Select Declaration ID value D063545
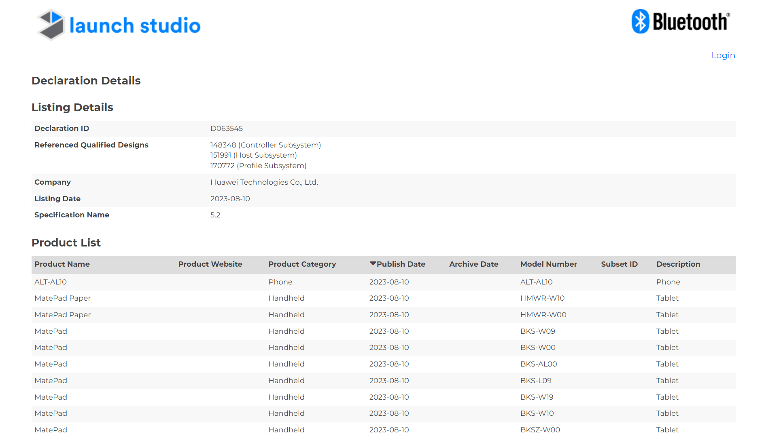The image size is (764, 436). click(x=226, y=128)
